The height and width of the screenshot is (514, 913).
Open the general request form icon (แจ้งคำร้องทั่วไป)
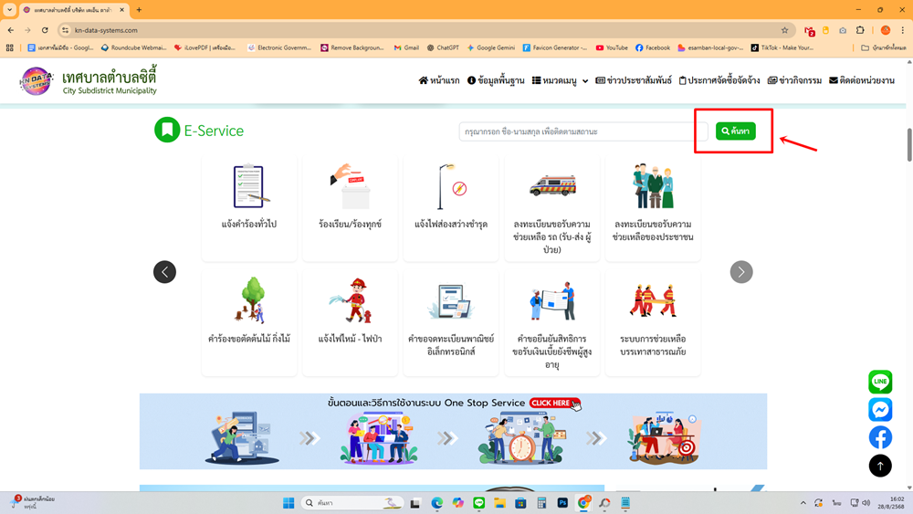(x=248, y=187)
